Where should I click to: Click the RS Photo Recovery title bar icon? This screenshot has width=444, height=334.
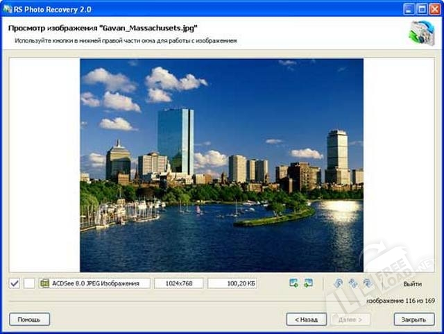coord(7,8)
